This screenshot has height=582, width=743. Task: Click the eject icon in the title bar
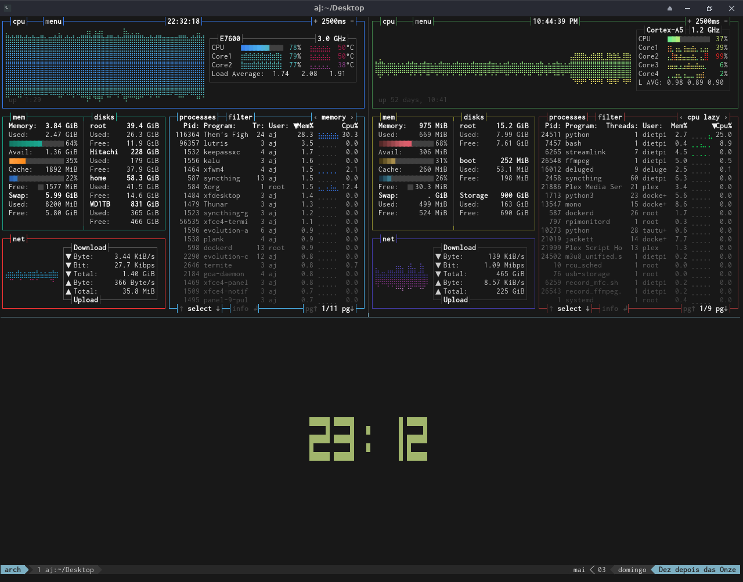point(669,8)
